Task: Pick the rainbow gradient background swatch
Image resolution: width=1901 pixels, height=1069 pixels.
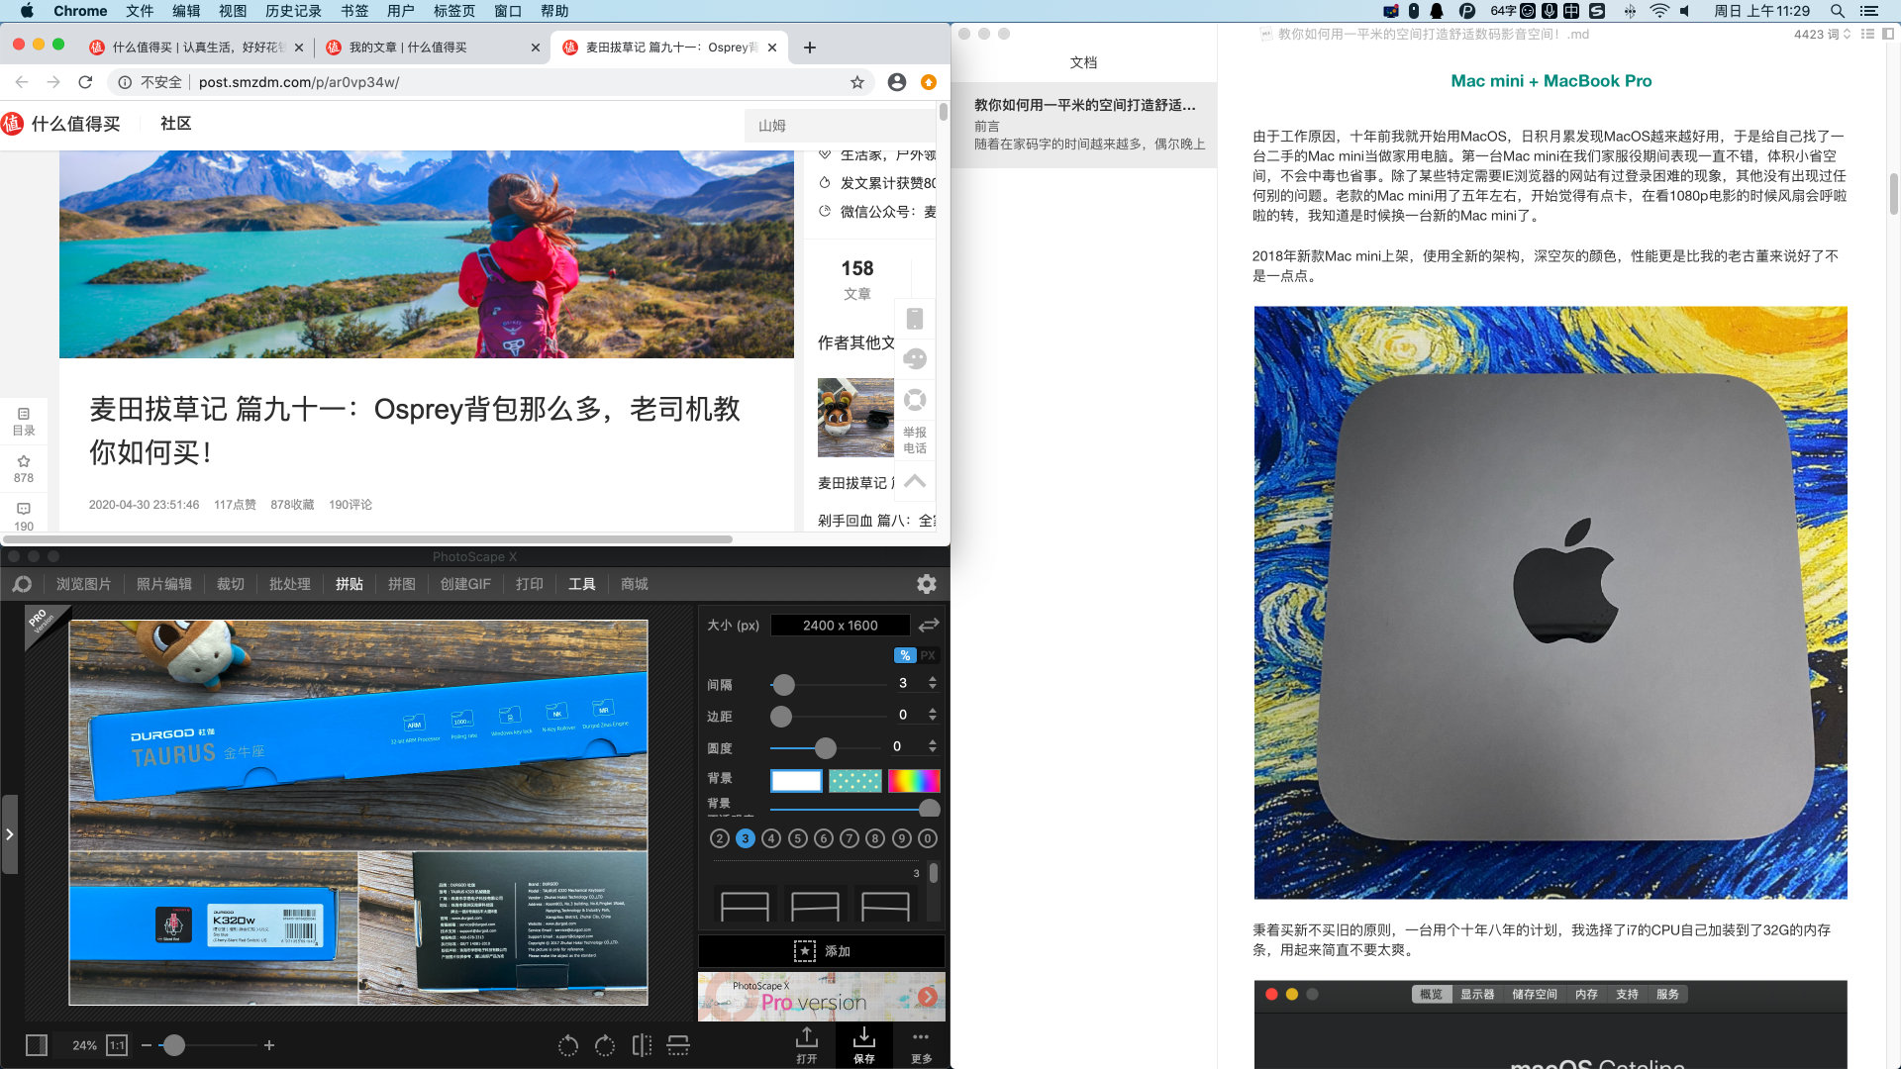Action: 913,780
